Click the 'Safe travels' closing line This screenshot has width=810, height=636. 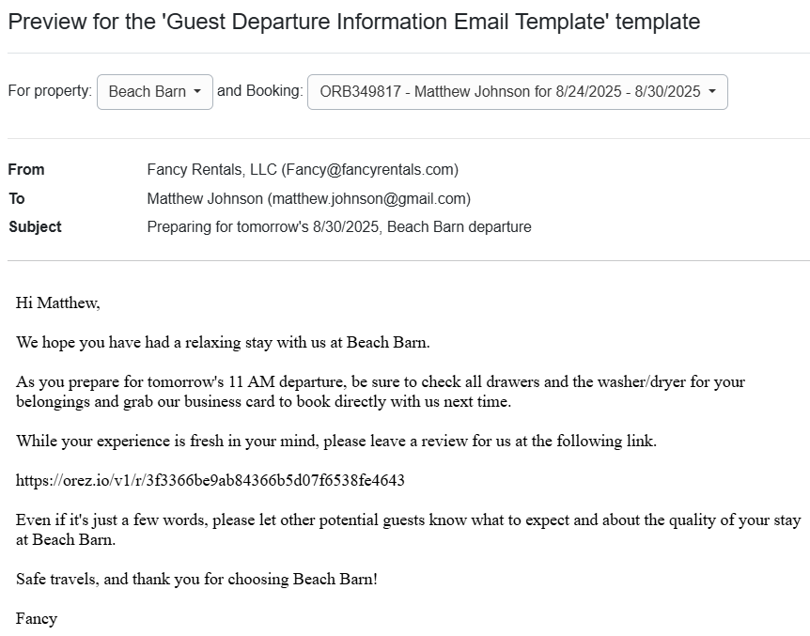pyautogui.click(x=196, y=579)
